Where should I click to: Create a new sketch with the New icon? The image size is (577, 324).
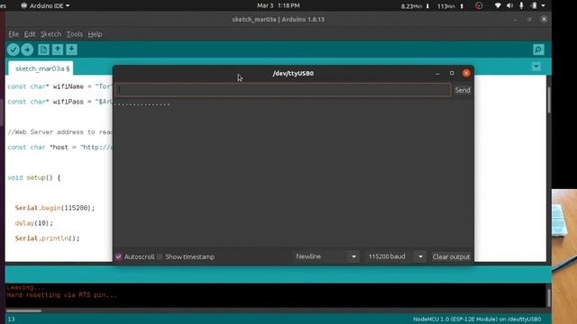43,49
